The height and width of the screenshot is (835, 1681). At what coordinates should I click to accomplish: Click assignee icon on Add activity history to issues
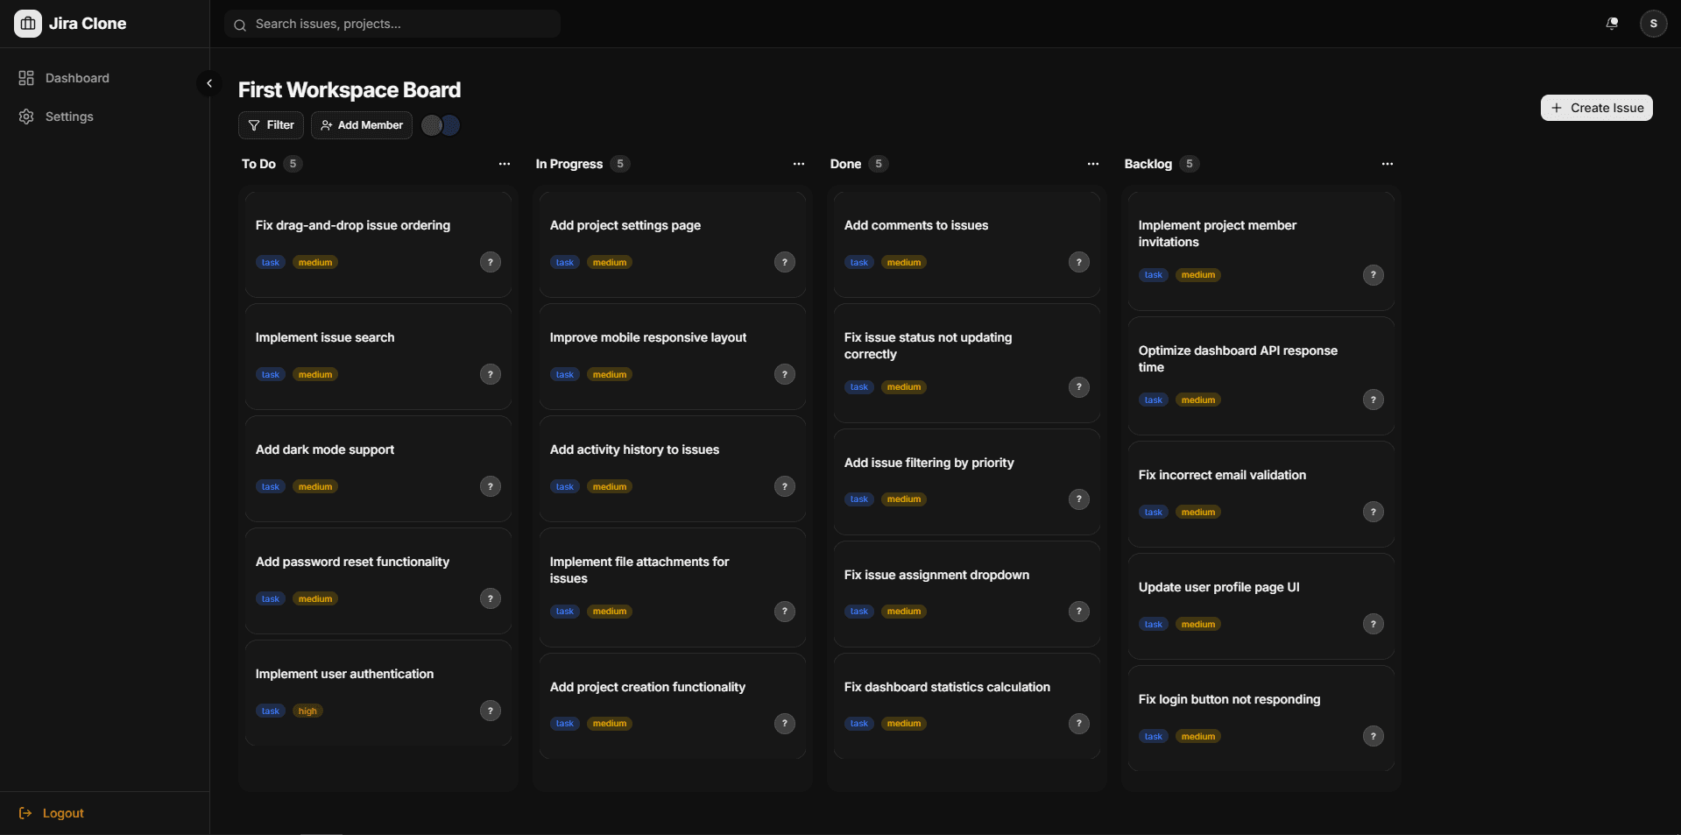785,486
